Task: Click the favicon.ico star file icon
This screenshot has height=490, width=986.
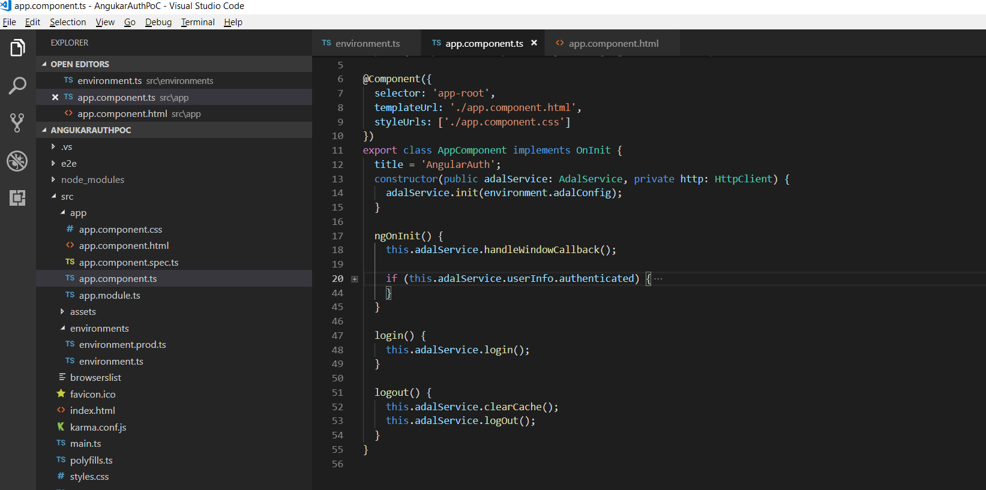Action: coord(61,394)
